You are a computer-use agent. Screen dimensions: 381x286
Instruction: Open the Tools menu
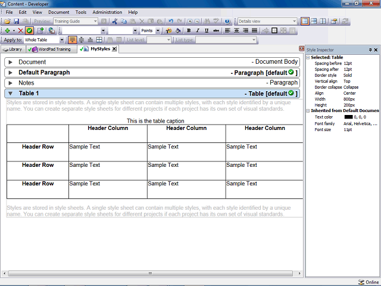tap(81, 12)
